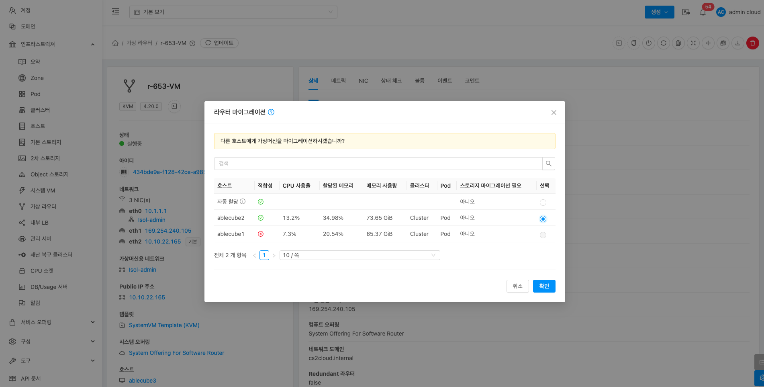Click the red delete router icon

[752, 43]
